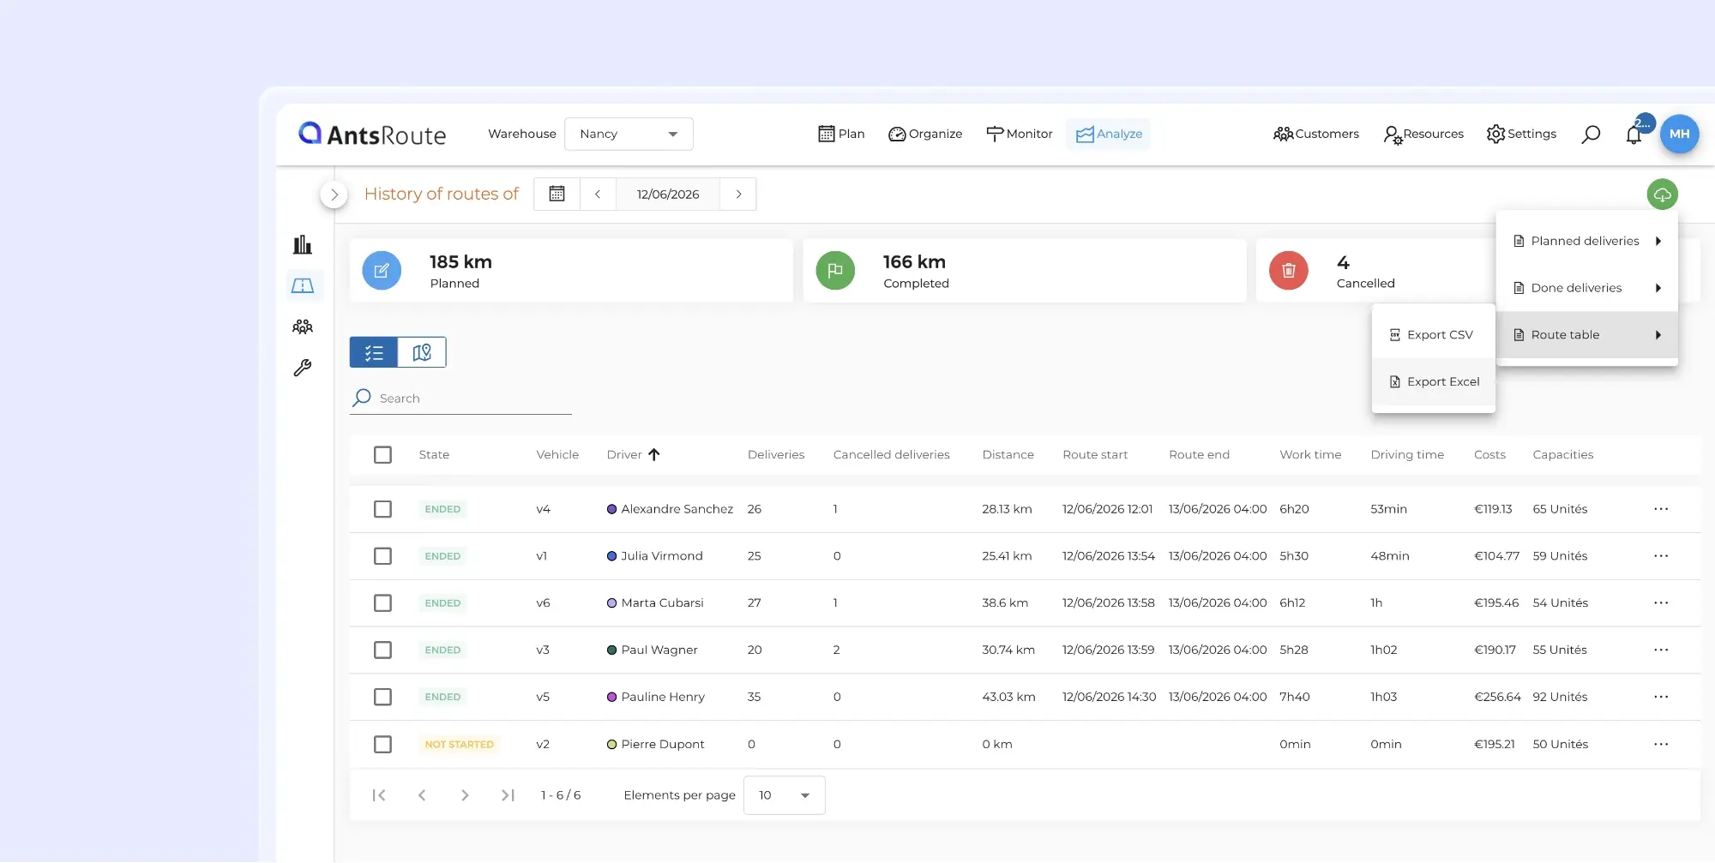Go to the next day arrow

pyautogui.click(x=738, y=194)
